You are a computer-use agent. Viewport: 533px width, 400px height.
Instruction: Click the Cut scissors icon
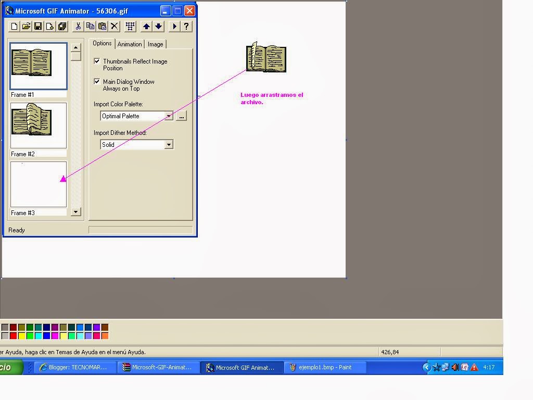pyautogui.click(x=78, y=26)
